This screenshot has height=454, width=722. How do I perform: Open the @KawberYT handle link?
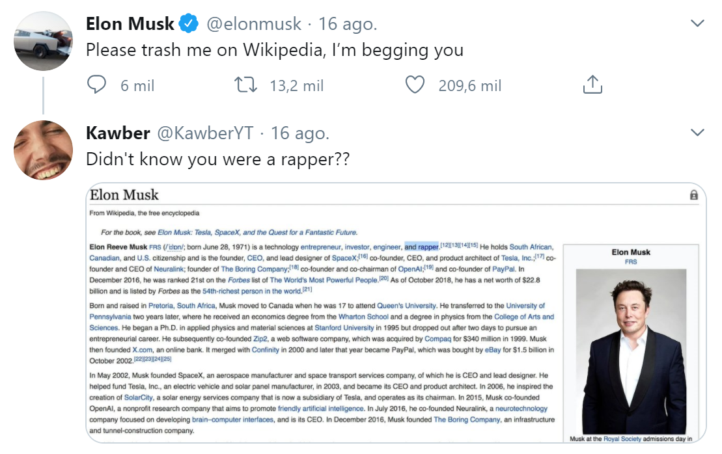pyautogui.click(x=205, y=133)
